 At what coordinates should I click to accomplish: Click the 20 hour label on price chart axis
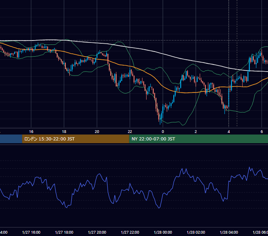click(97, 132)
